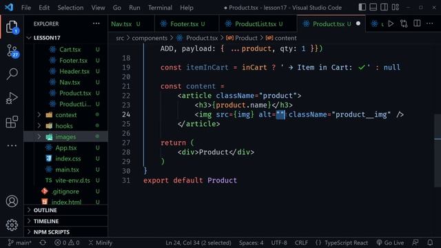Expand the context folder
This screenshot has height=248, width=441.
click(x=66, y=115)
